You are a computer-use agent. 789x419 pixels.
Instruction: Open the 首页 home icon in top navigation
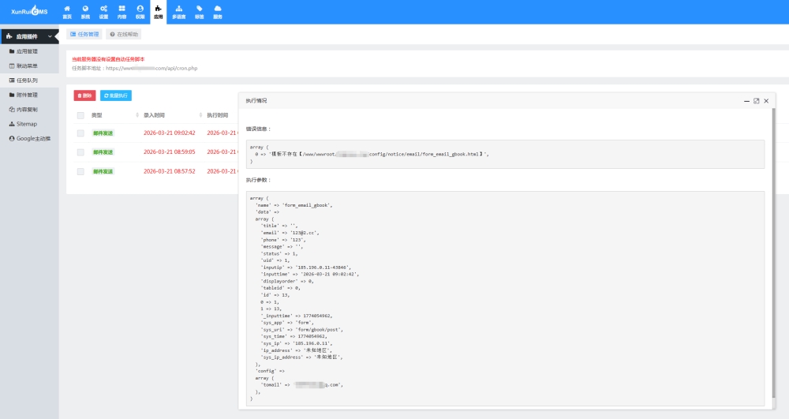66,11
